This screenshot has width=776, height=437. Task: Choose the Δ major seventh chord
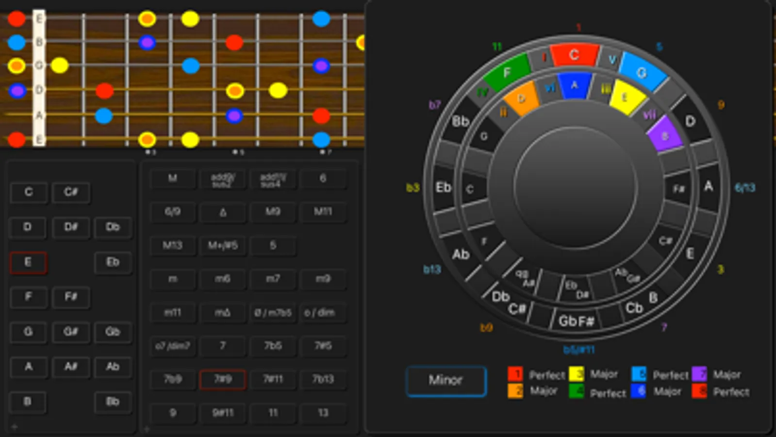(223, 212)
